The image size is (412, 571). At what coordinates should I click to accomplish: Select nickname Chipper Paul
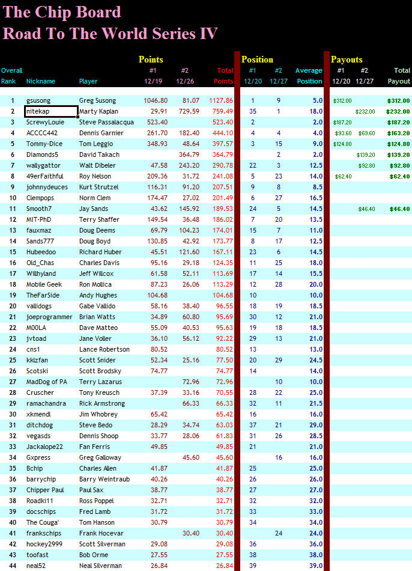[45, 490]
